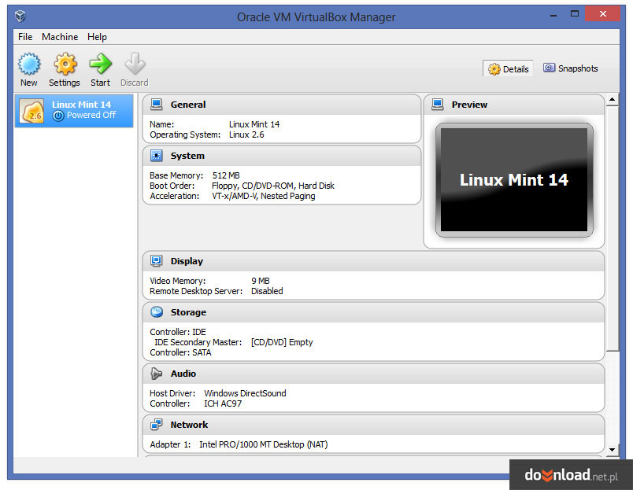Click the Powered Off status icon

58,116
